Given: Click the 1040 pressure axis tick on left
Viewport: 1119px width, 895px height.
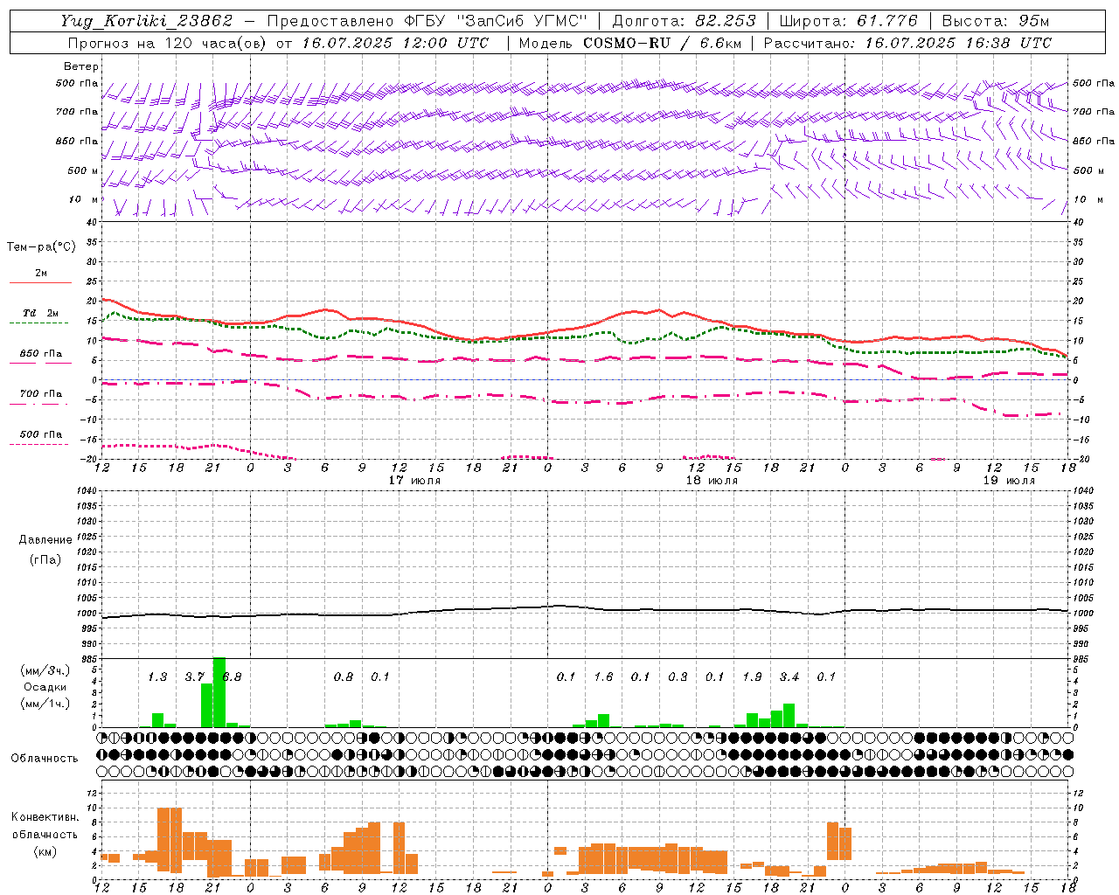Looking at the screenshot, I should [87, 490].
